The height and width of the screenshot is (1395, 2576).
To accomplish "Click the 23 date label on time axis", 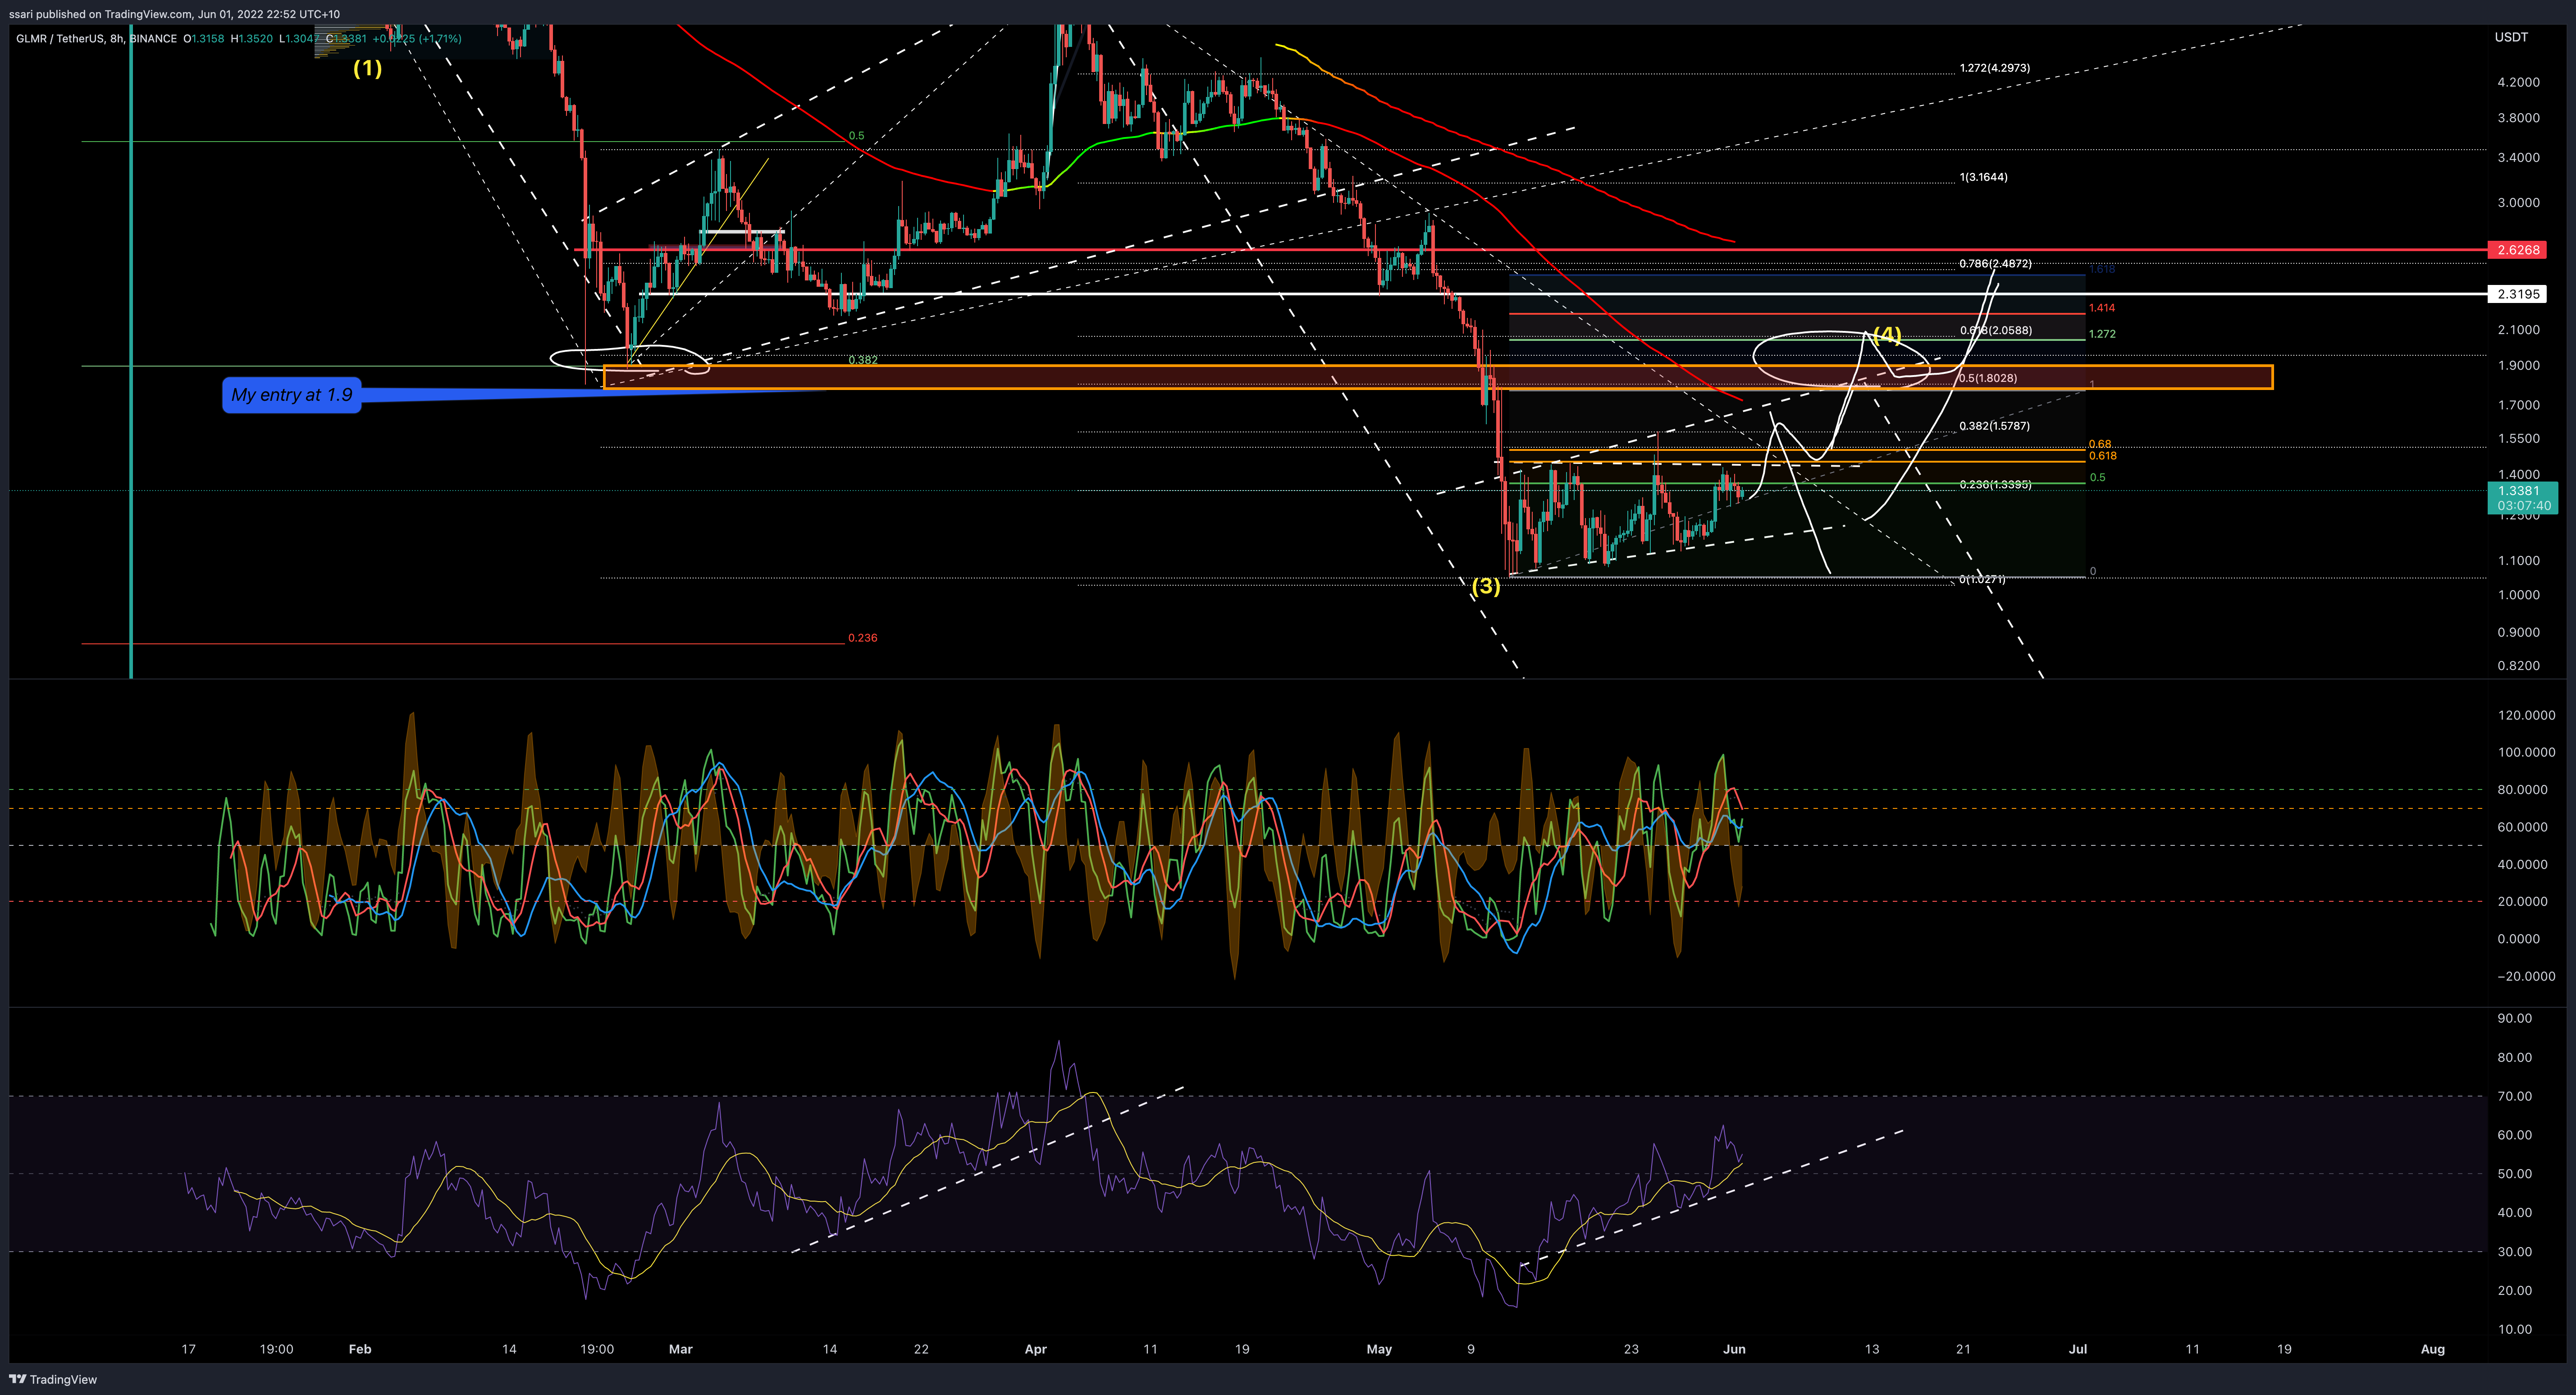I will pos(1631,1350).
